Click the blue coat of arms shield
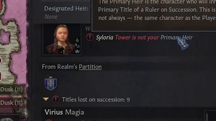This screenshot has width=216, height=121. (x=51, y=83)
